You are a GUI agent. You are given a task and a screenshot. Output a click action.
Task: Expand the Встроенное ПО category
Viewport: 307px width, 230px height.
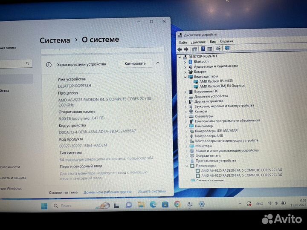pos(185,92)
